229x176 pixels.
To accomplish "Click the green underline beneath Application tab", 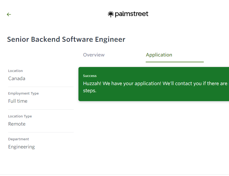I will 175,62.
